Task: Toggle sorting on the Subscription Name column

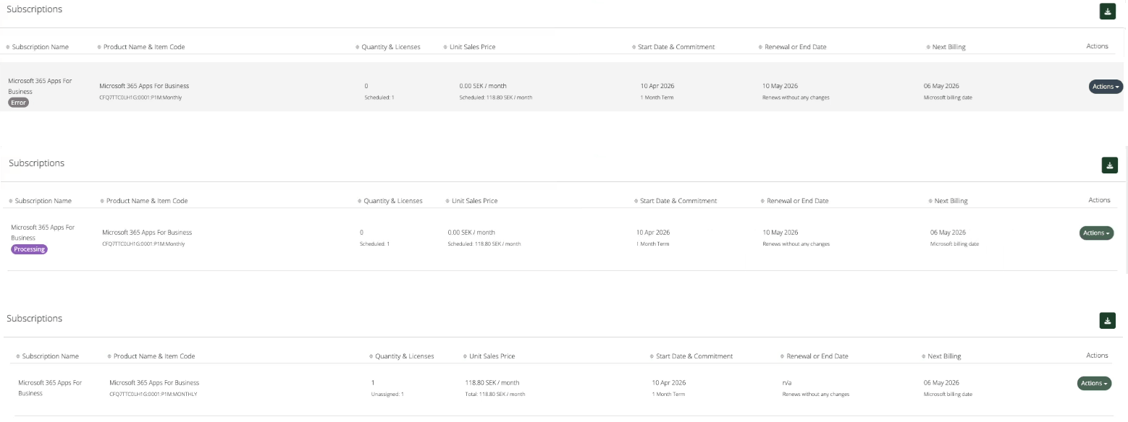Action: (x=7, y=46)
